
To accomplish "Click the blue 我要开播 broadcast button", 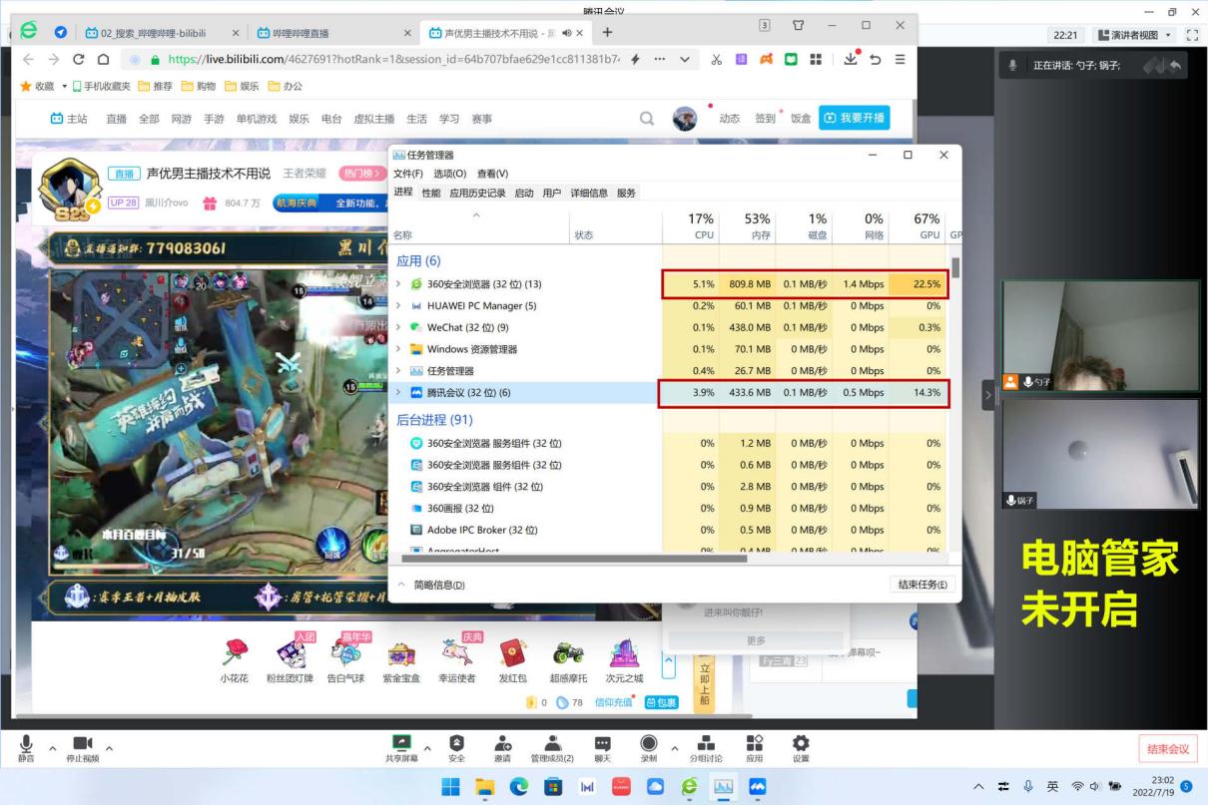I will [x=854, y=117].
